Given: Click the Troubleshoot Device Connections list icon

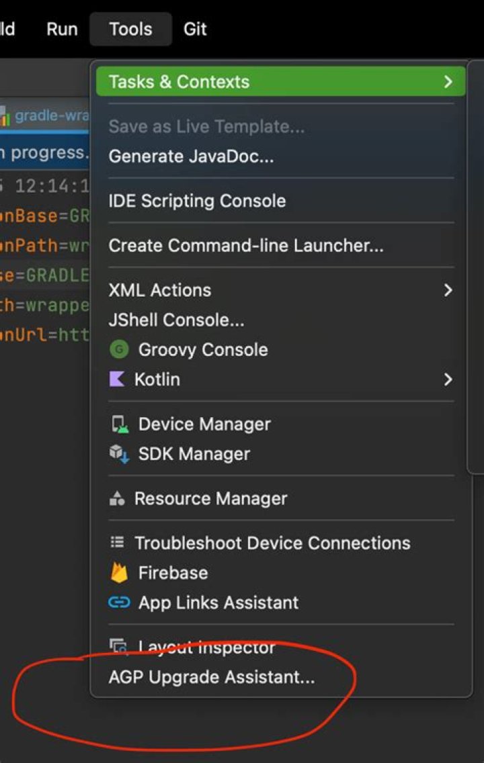Looking at the screenshot, I should [x=118, y=542].
